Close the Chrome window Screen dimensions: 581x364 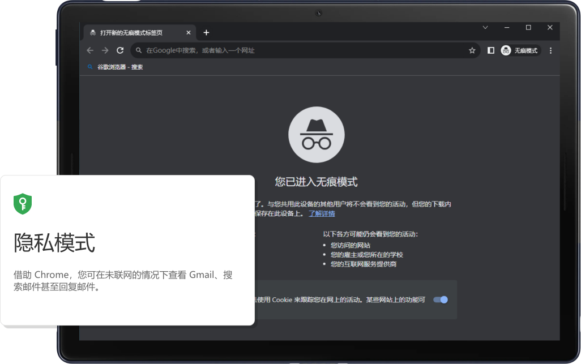pyautogui.click(x=550, y=27)
